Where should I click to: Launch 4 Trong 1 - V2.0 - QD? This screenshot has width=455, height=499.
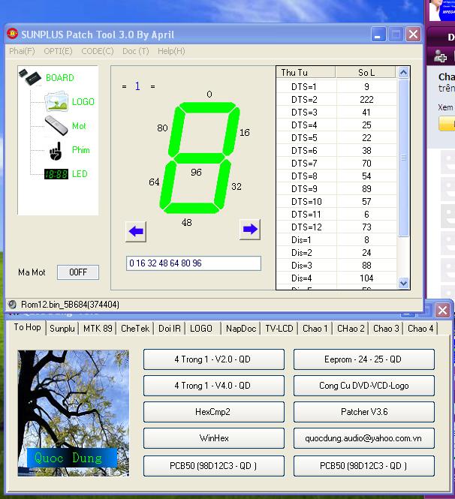214,359
